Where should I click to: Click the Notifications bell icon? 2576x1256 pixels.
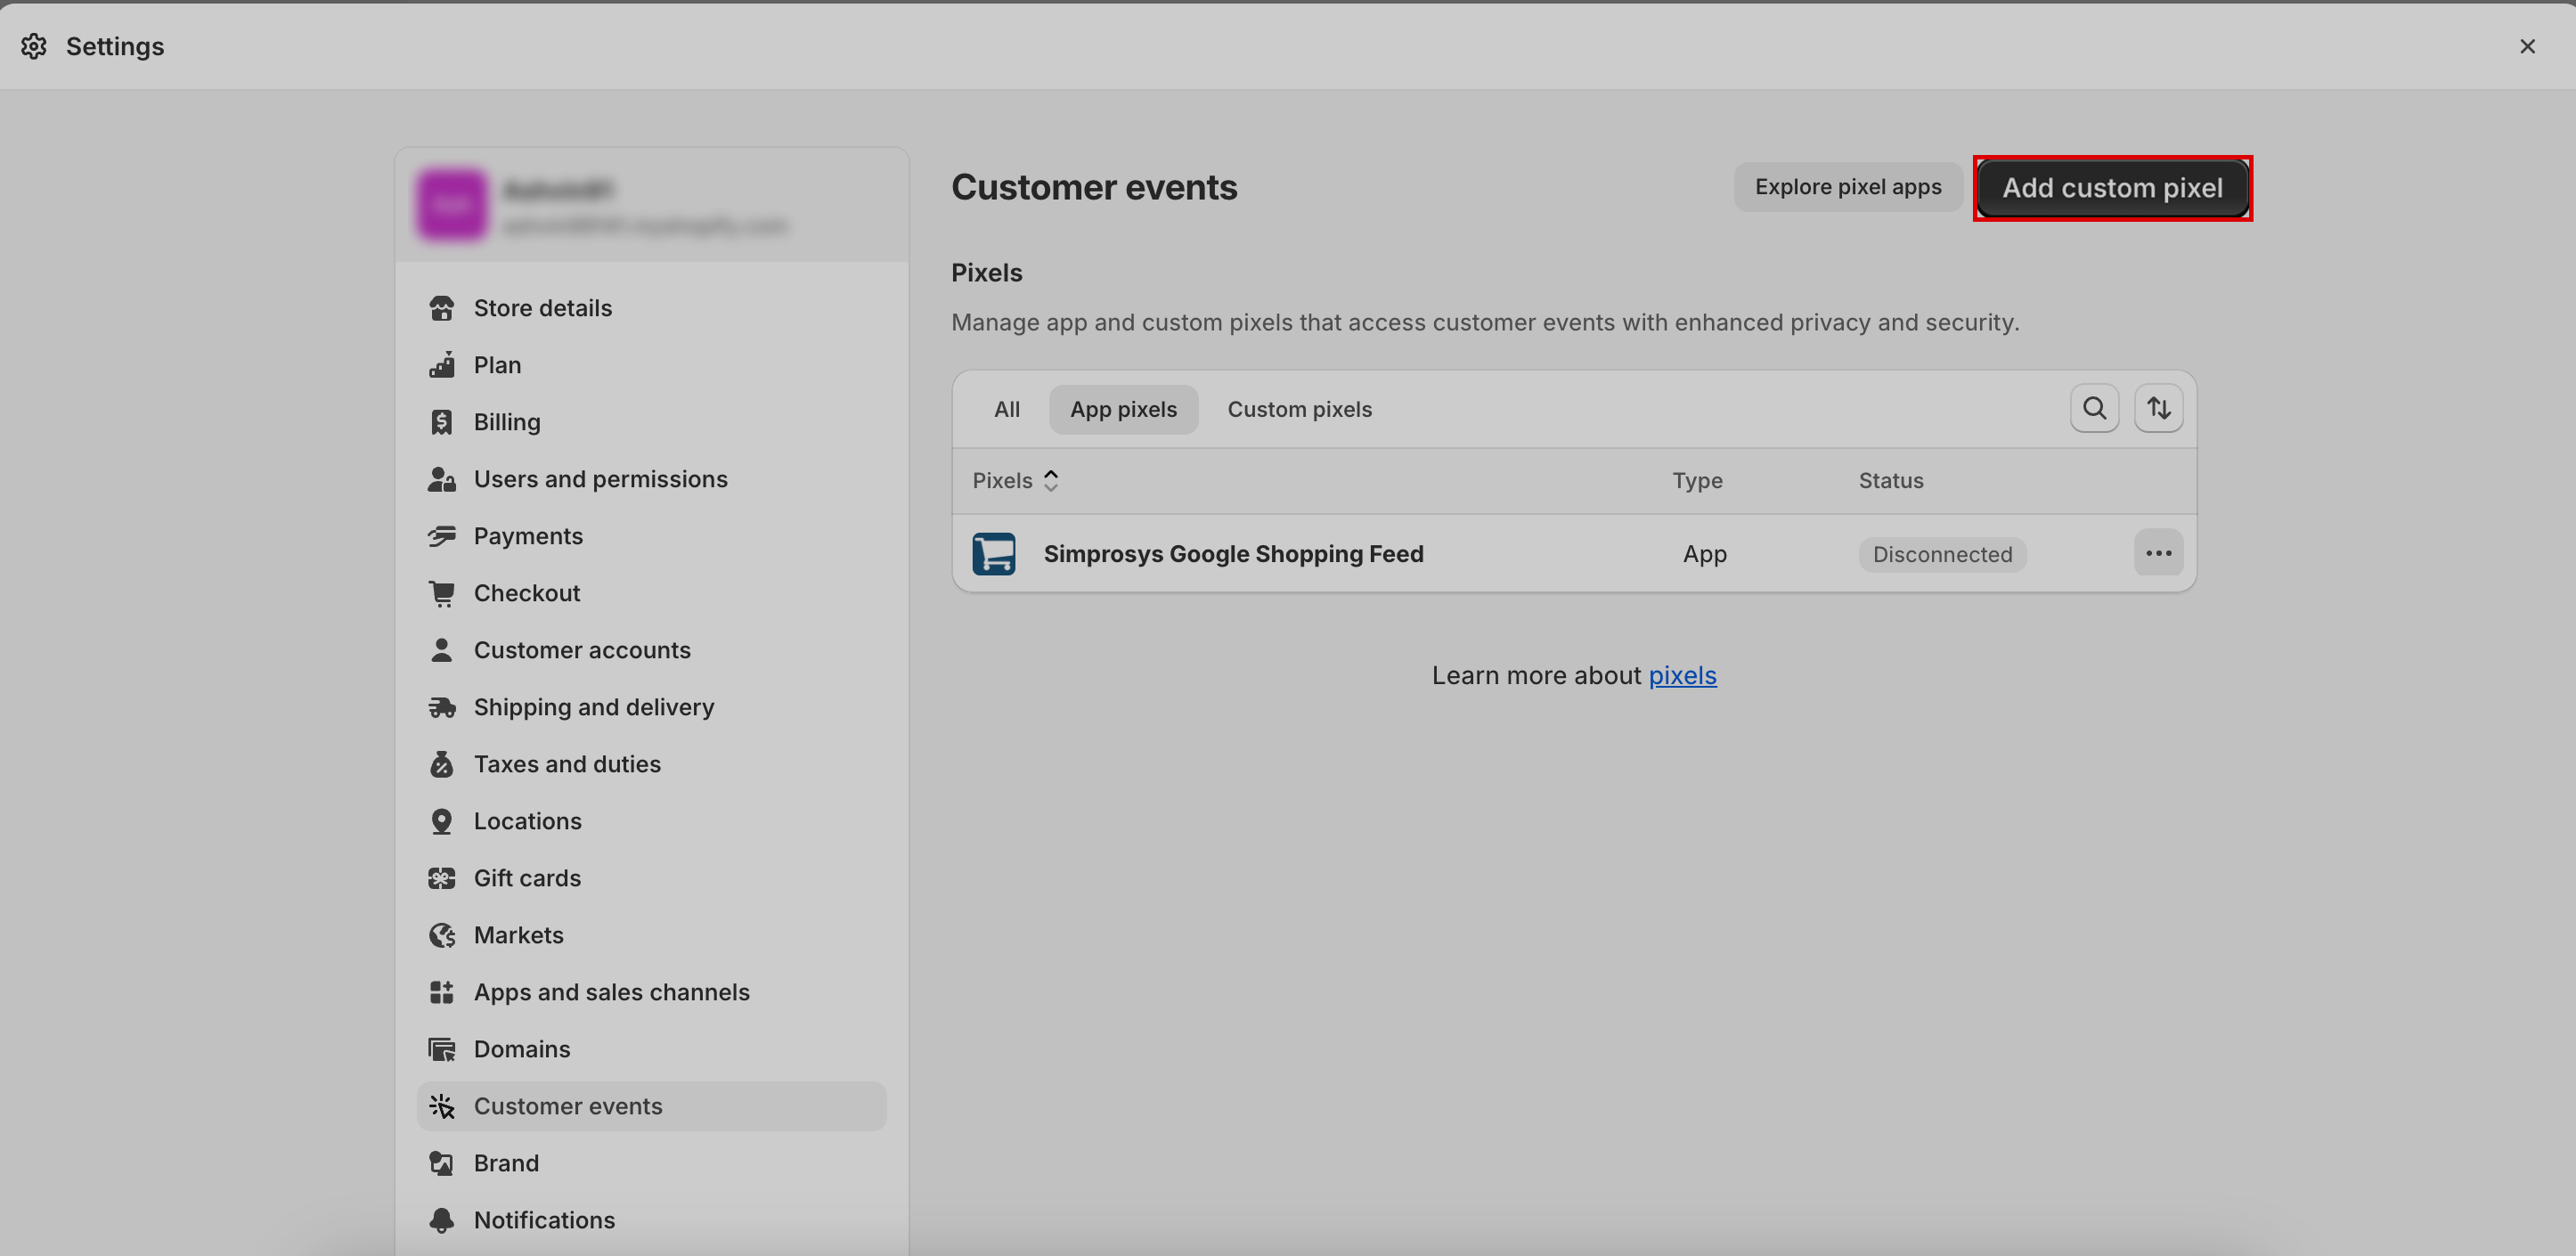click(441, 1220)
